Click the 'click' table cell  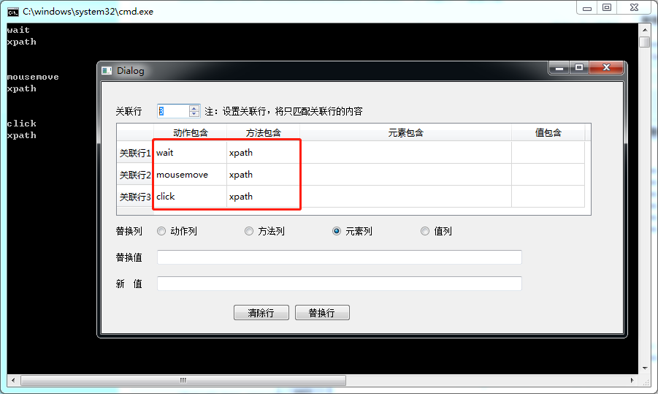pos(191,196)
